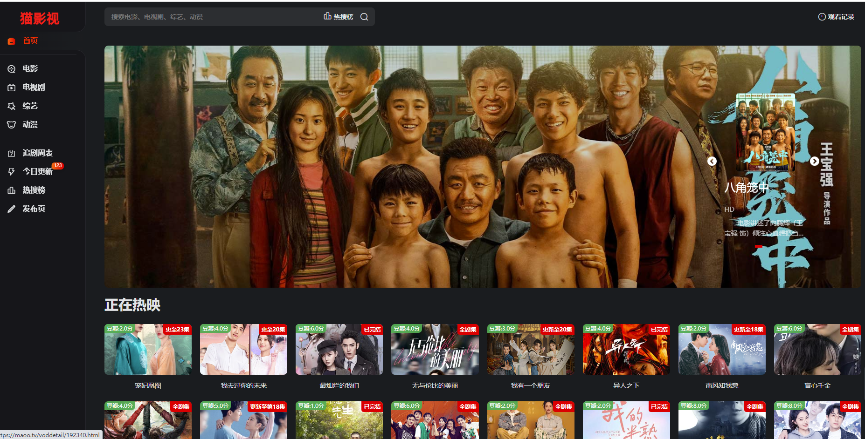Screen dimensions: 865x439
Task: Open 热搜榜 in the sidebar
Action: [x=34, y=190]
